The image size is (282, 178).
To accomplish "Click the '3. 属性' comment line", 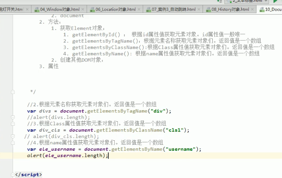I will click(49, 66).
